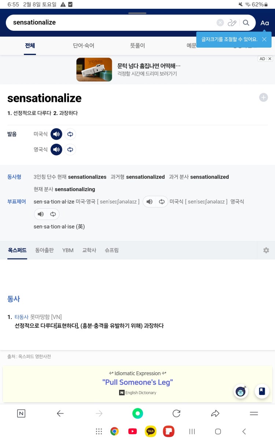Viewport: 275px width, 440px height.
Task: Clear the search field using the X button
Action: pos(220,22)
